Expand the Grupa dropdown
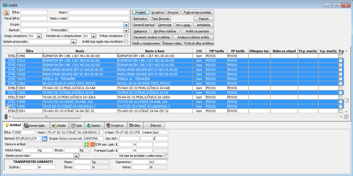The width and height of the screenshot is (353, 176). tap(126, 24)
